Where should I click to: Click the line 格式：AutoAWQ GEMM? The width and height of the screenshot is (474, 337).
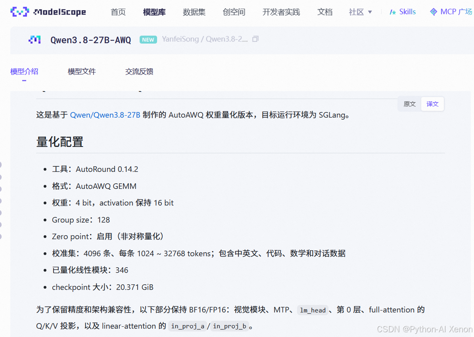point(94,186)
